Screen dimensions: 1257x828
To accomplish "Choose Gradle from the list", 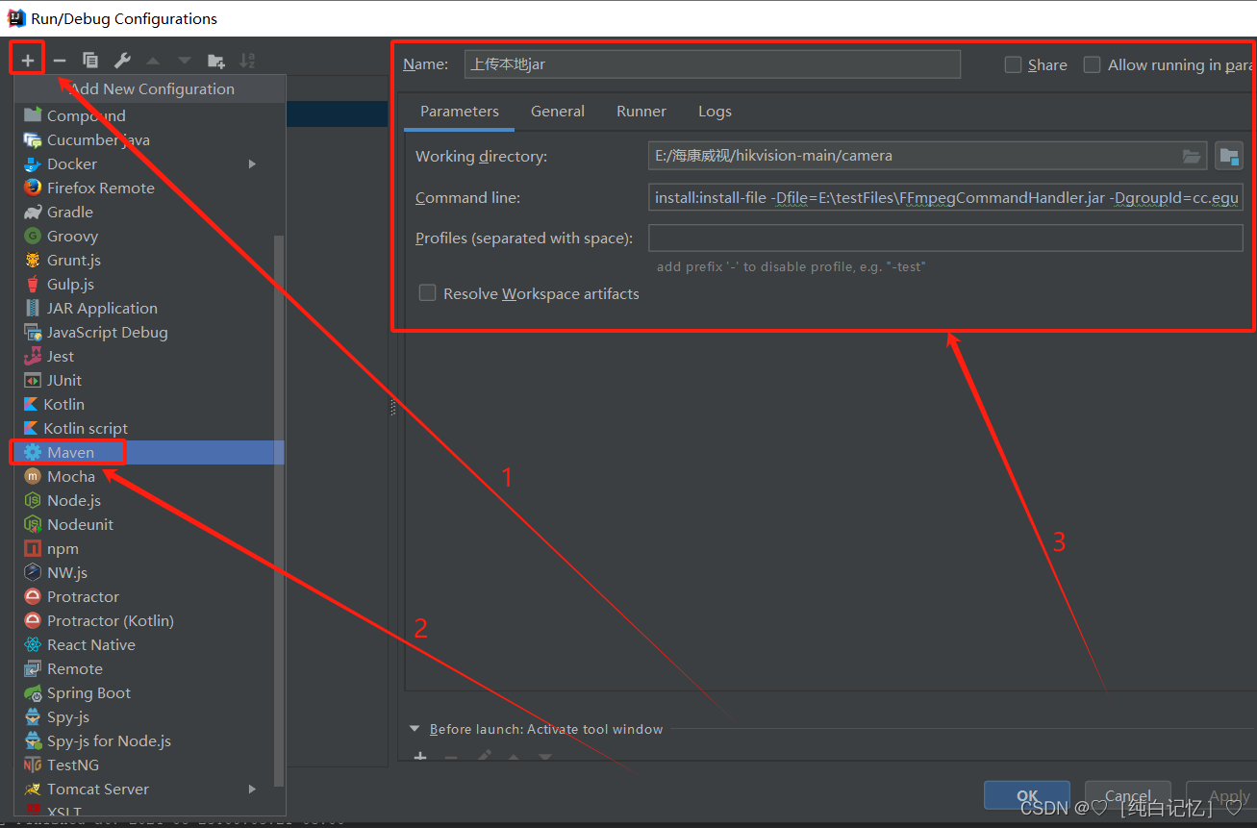I will (x=149, y=212).
